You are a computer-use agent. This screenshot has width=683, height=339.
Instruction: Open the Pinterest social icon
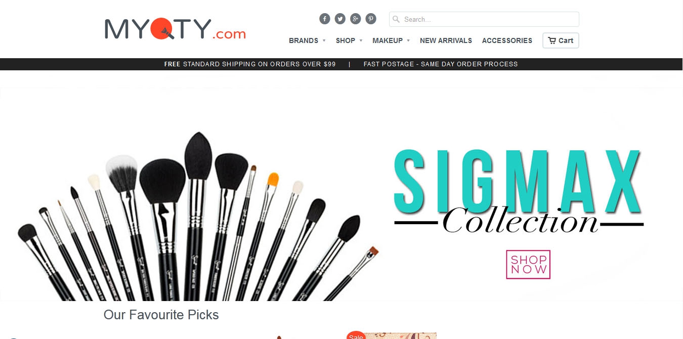tap(371, 19)
